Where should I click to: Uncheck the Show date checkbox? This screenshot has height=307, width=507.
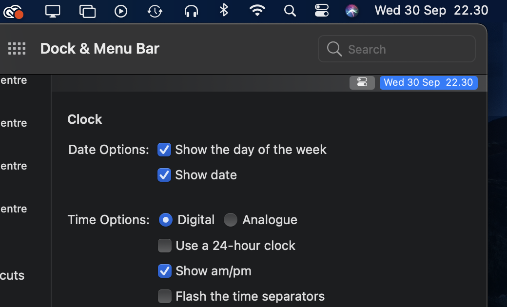pyautogui.click(x=164, y=175)
